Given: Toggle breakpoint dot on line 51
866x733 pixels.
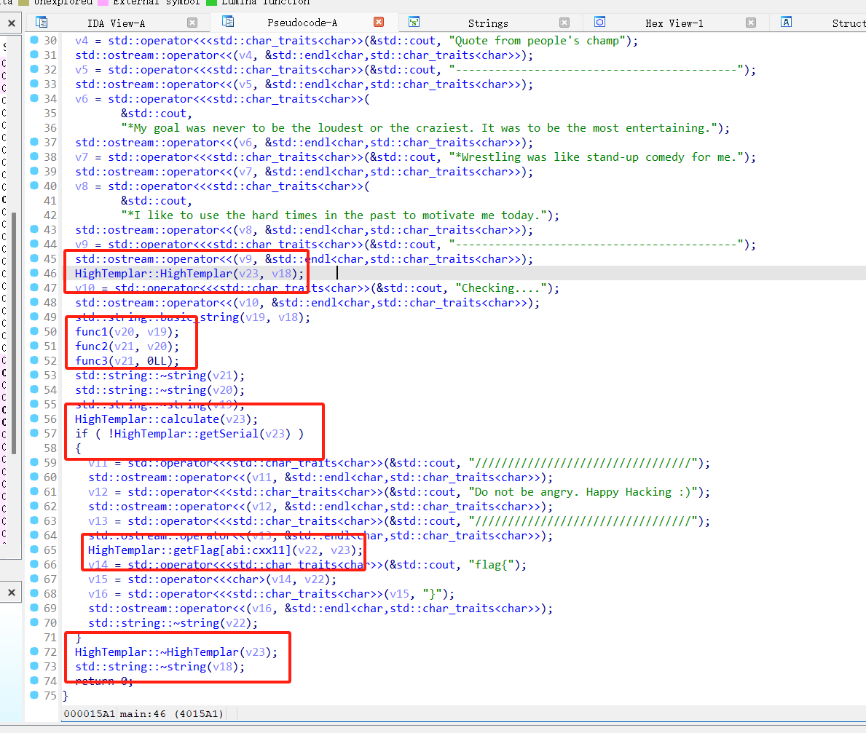Looking at the screenshot, I should (x=34, y=346).
